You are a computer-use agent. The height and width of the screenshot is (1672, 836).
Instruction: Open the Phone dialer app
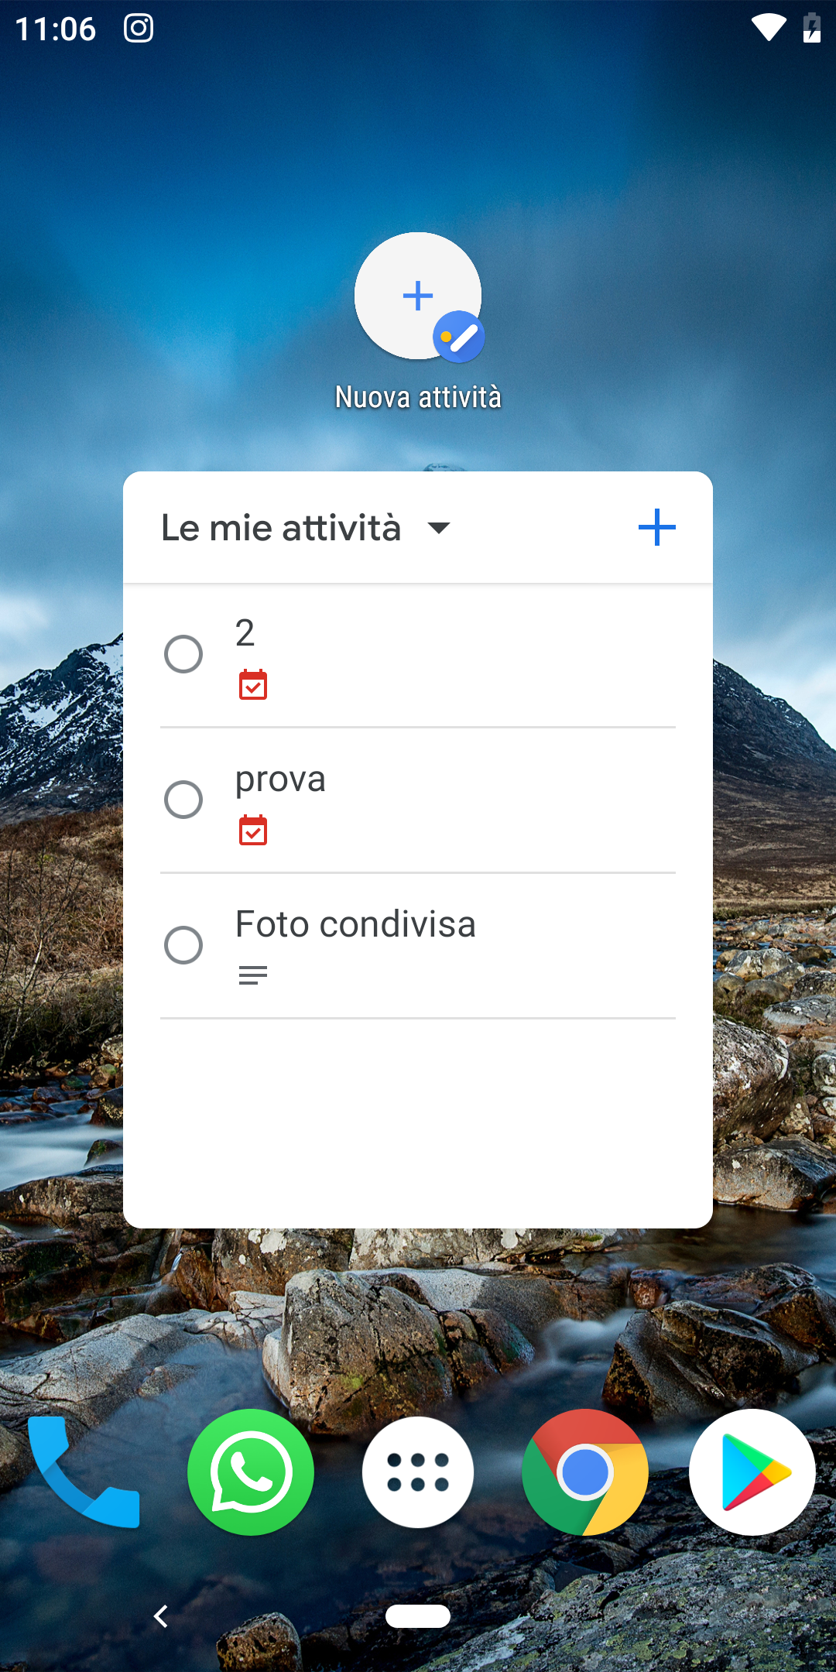tap(84, 1472)
